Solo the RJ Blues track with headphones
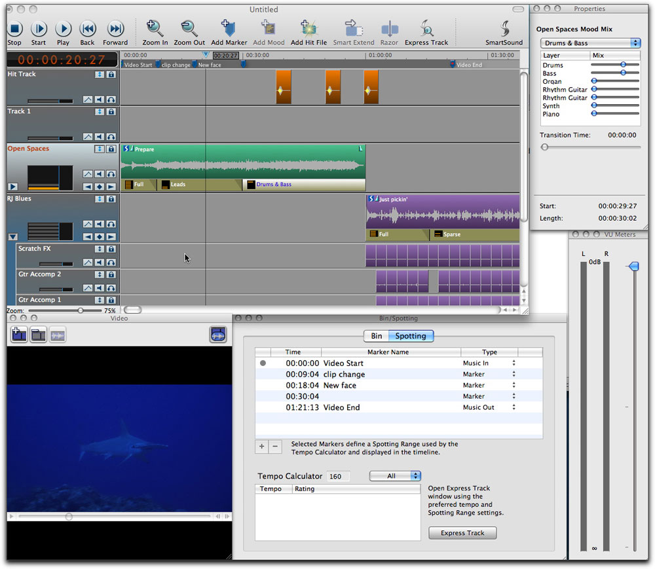Image resolution: width=655 pixels, height=569 pixels. 111,224
